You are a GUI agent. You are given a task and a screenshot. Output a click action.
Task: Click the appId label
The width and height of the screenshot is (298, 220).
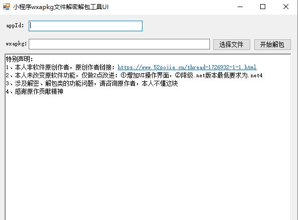tap(15, 26)
